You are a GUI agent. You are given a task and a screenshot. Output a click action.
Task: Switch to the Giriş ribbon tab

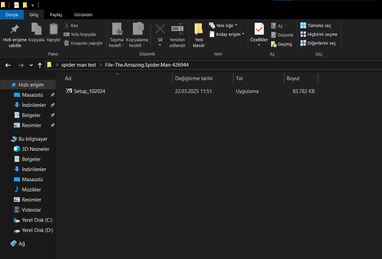coord(34,15)
